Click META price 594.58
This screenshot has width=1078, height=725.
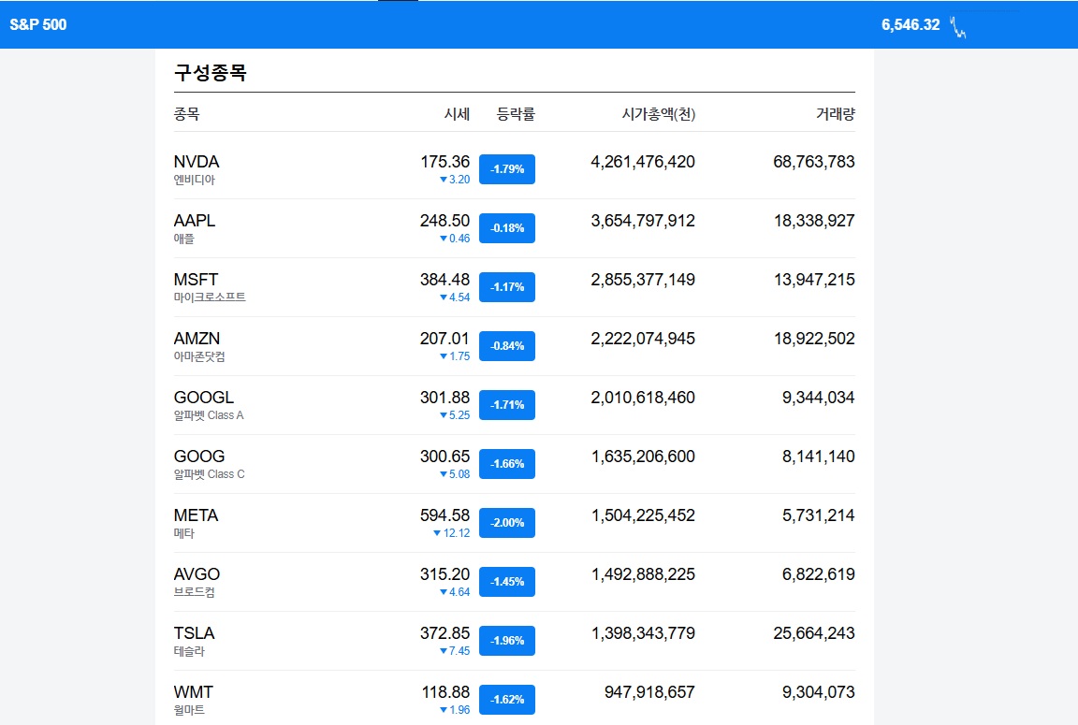tap(444, 515)
